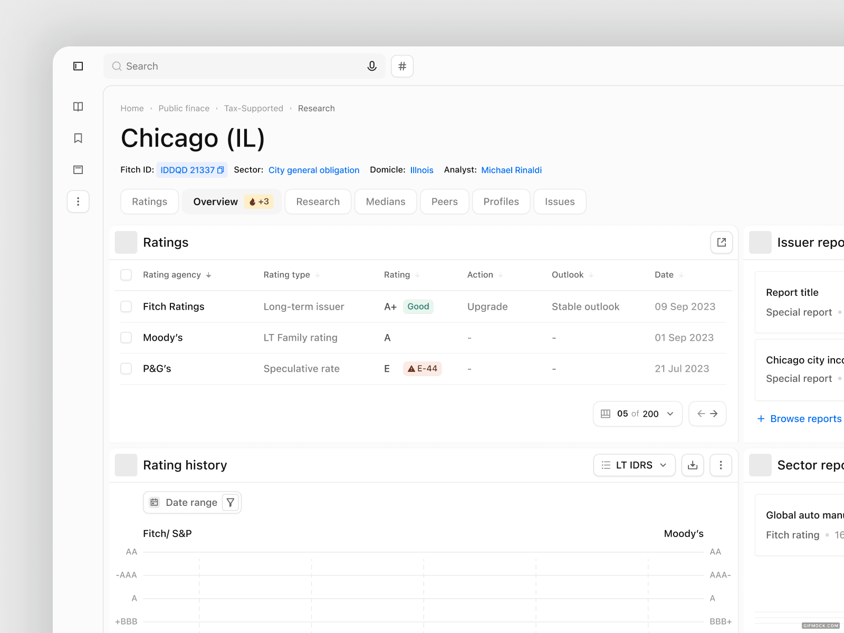Image resolution: width=844 pixels, height=633 pixels.
Task: Open City general obligation sector link
Action: tap(314, 170)
